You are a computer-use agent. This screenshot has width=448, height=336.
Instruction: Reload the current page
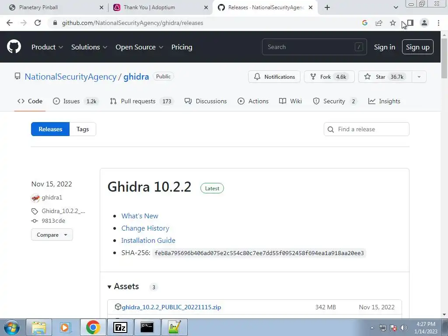point(38,23)
